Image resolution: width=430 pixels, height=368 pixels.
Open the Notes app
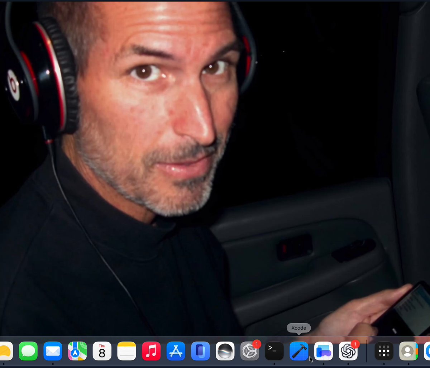click(126, 351)
